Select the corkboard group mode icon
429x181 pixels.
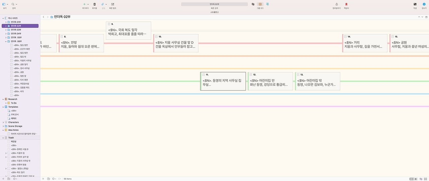pyautogui.click(x=260, y=4)
